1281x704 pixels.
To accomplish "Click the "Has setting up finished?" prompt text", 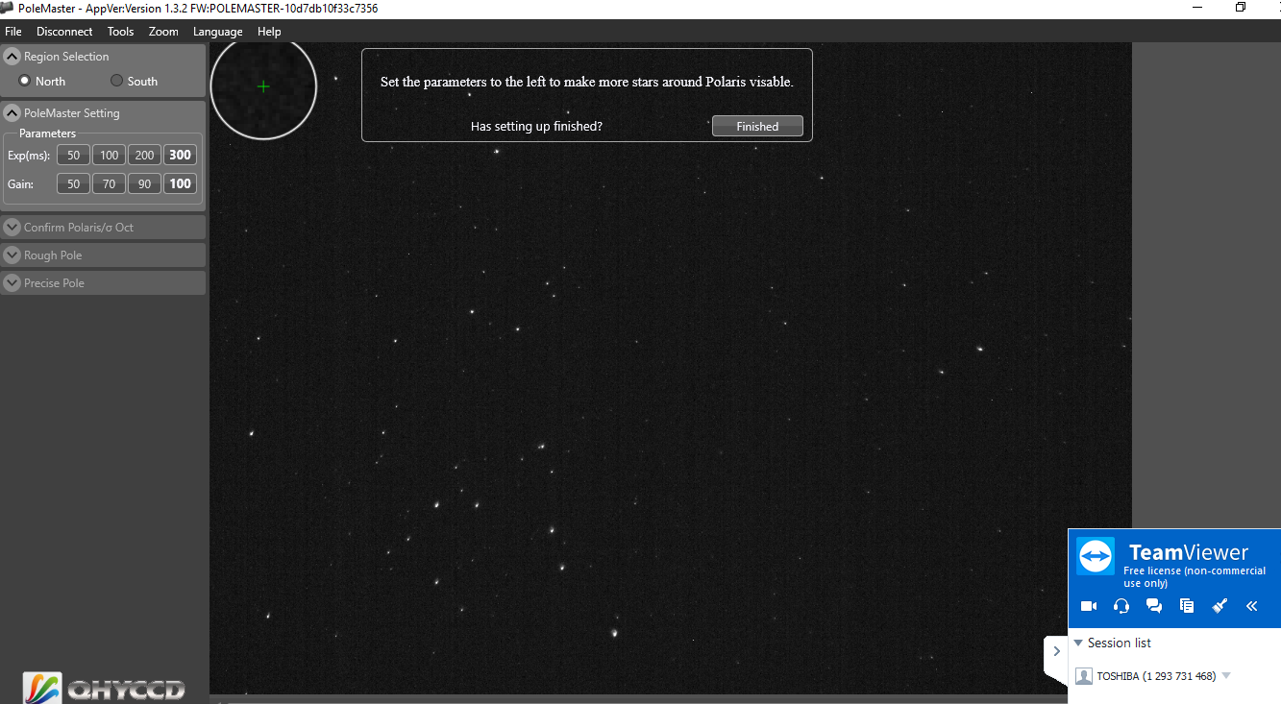I will click(x=536, y=126).
